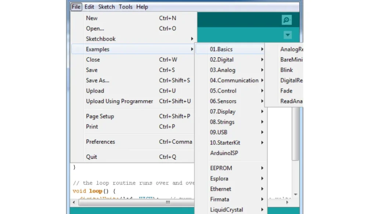Quit the Arduino IDE via menu

click(x=133, y=157)
